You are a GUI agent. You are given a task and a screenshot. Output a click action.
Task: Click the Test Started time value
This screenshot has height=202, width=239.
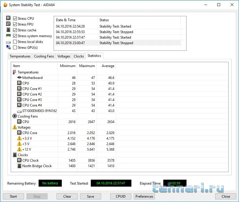[x=111, y=183]
